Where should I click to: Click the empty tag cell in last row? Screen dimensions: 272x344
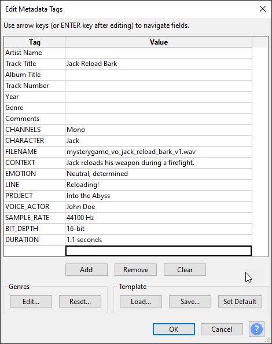coord(34,251)
